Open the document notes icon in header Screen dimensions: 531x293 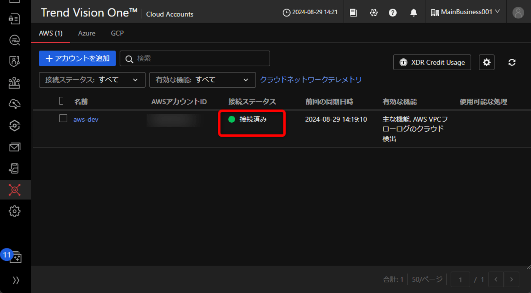click(353, 12)
